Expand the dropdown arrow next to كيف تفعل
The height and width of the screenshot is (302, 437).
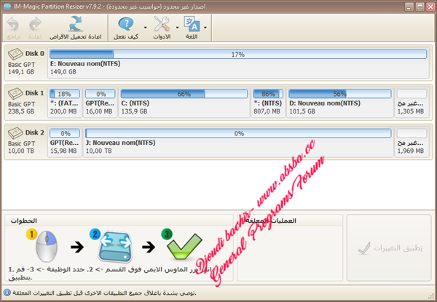[145, 28]
